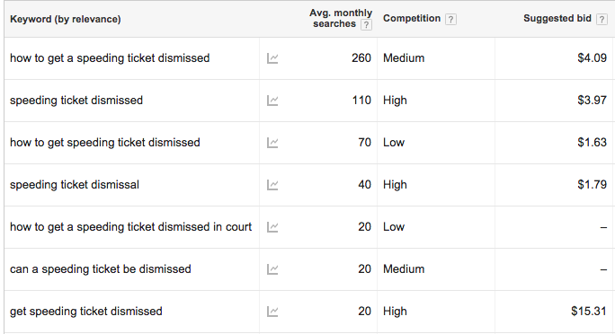Select keyword 'can a speeding ticket be dismissed'
The width and height of the screenshot is (615, 334).
[101, 269]
